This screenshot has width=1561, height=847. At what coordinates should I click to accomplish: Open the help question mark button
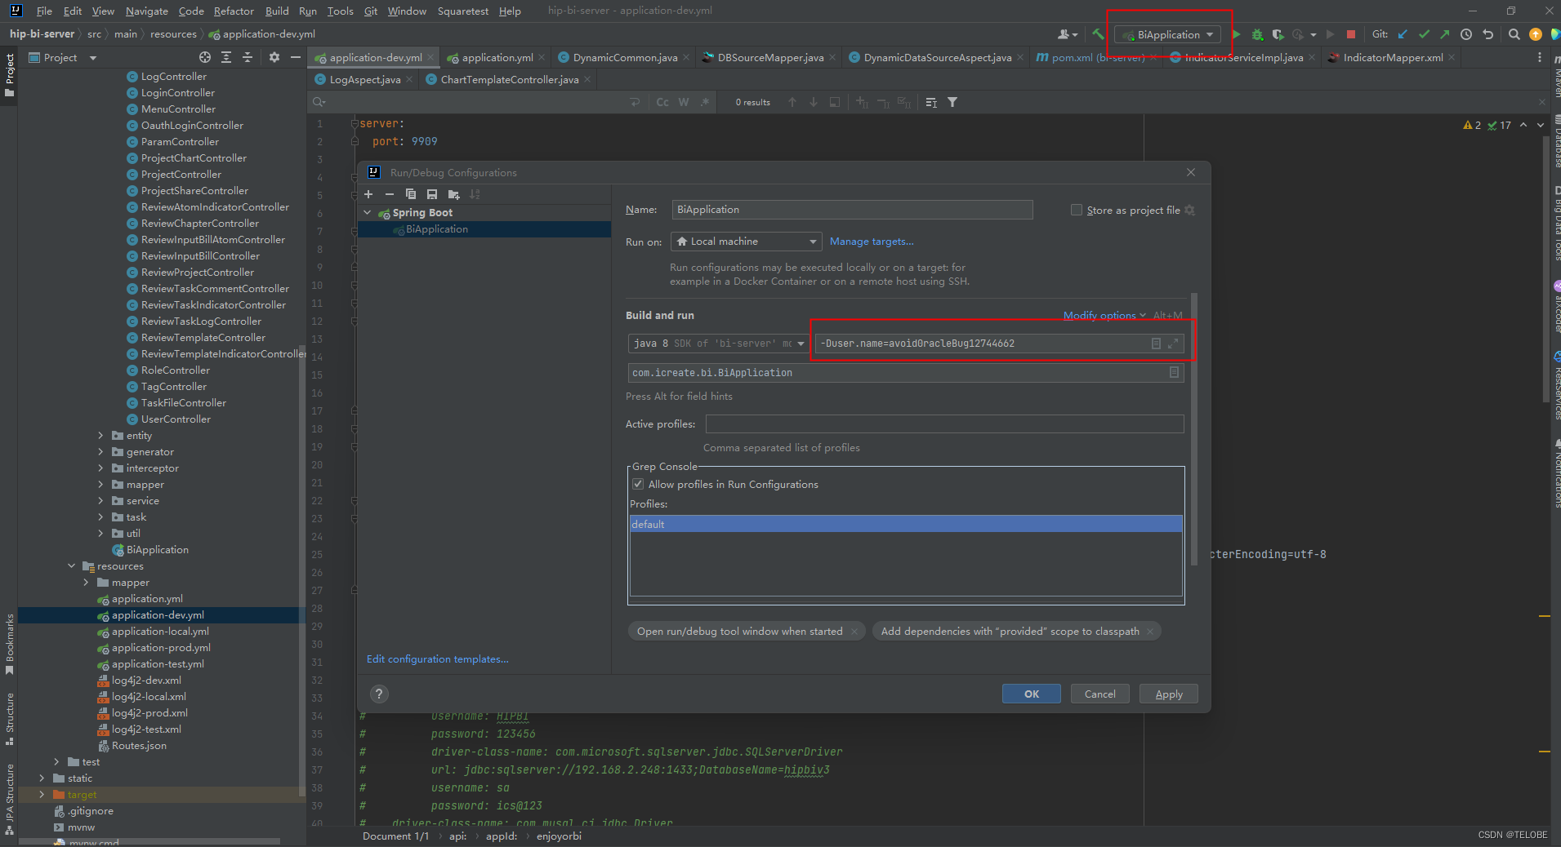click(x=379, y=694)
